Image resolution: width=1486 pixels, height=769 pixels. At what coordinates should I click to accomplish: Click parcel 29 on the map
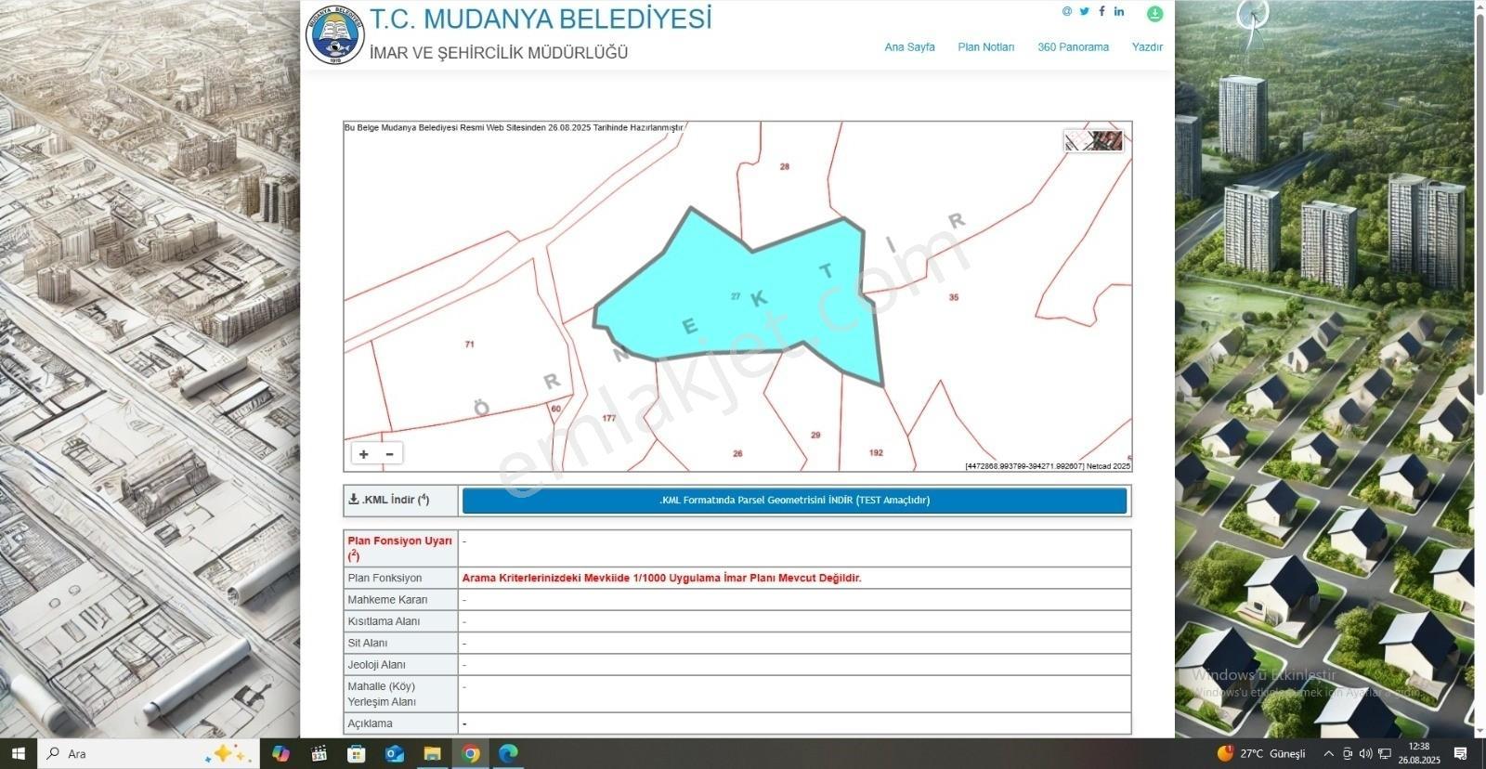[815, 436]
